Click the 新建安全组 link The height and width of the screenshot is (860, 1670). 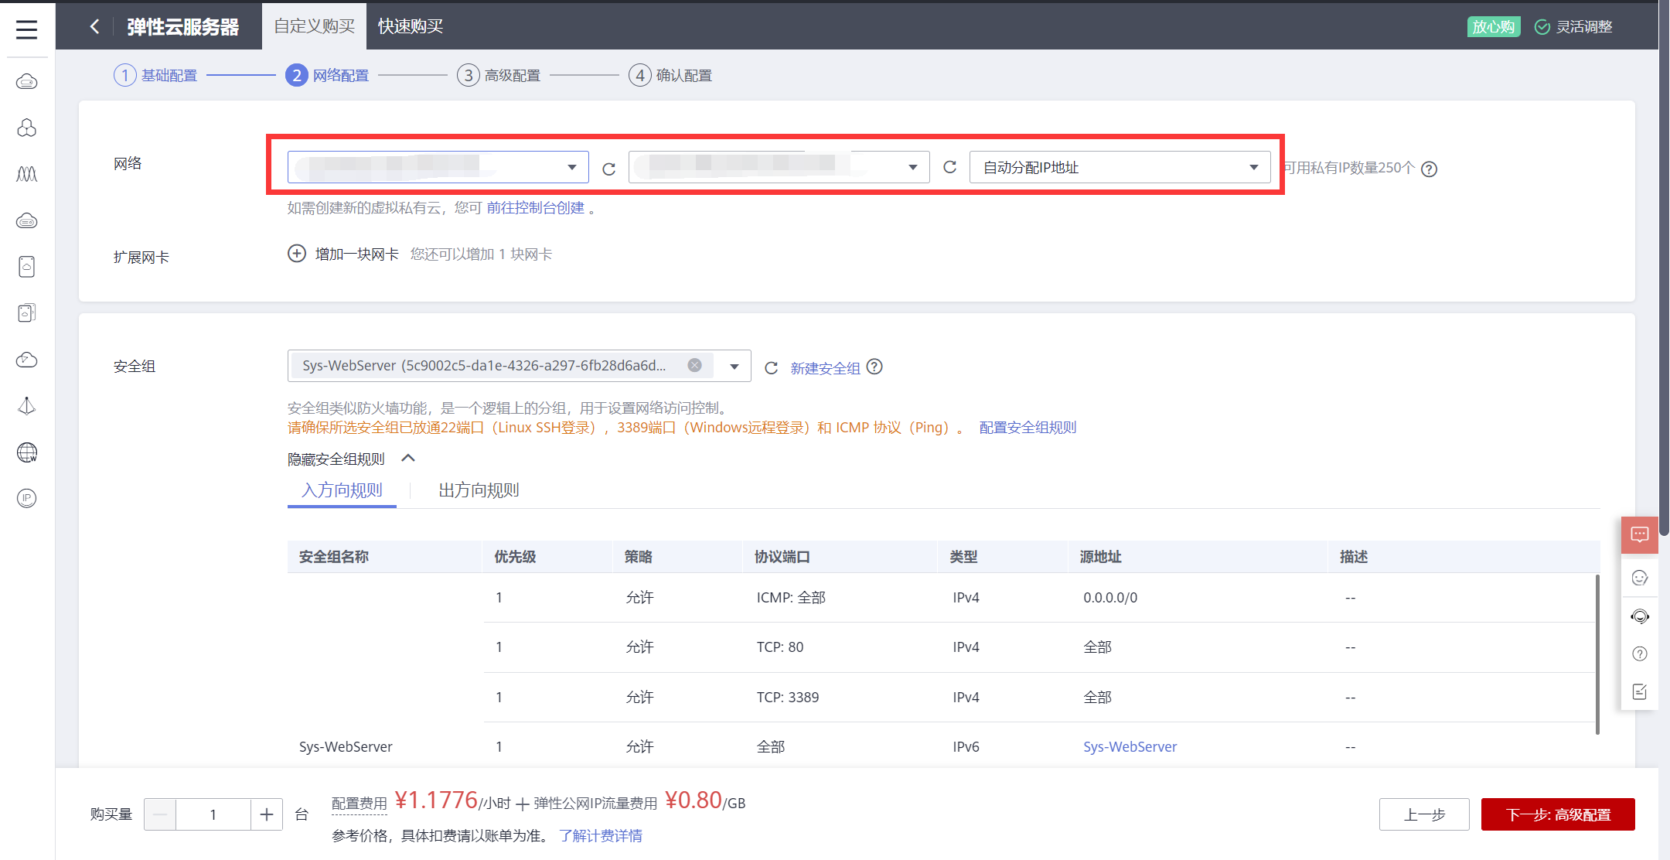825,368
